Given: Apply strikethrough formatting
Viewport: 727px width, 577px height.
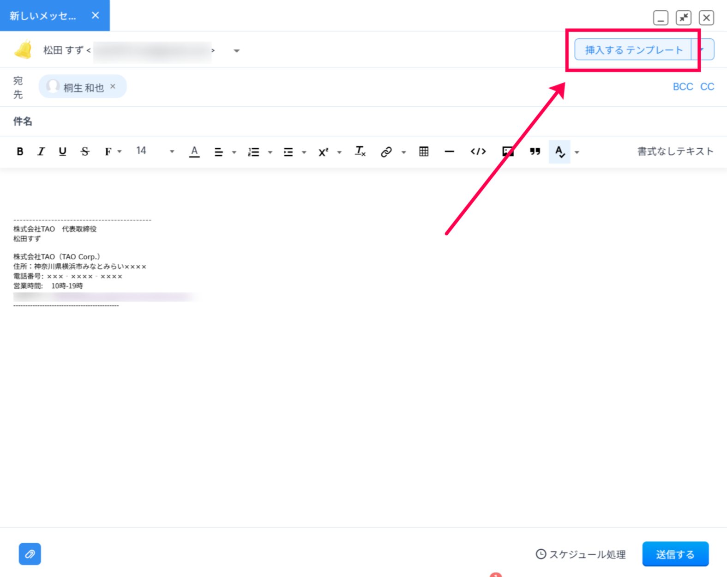Looking at the screenshot, I should 85,152.
